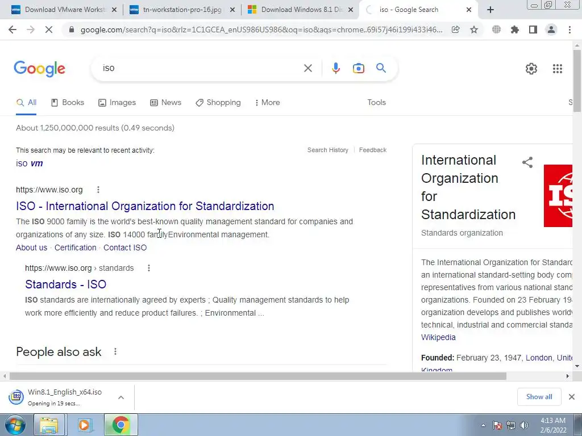The width and height of the screenshot is (582, 436).
Task: Select the Shopping search tab
Action: 218,103
